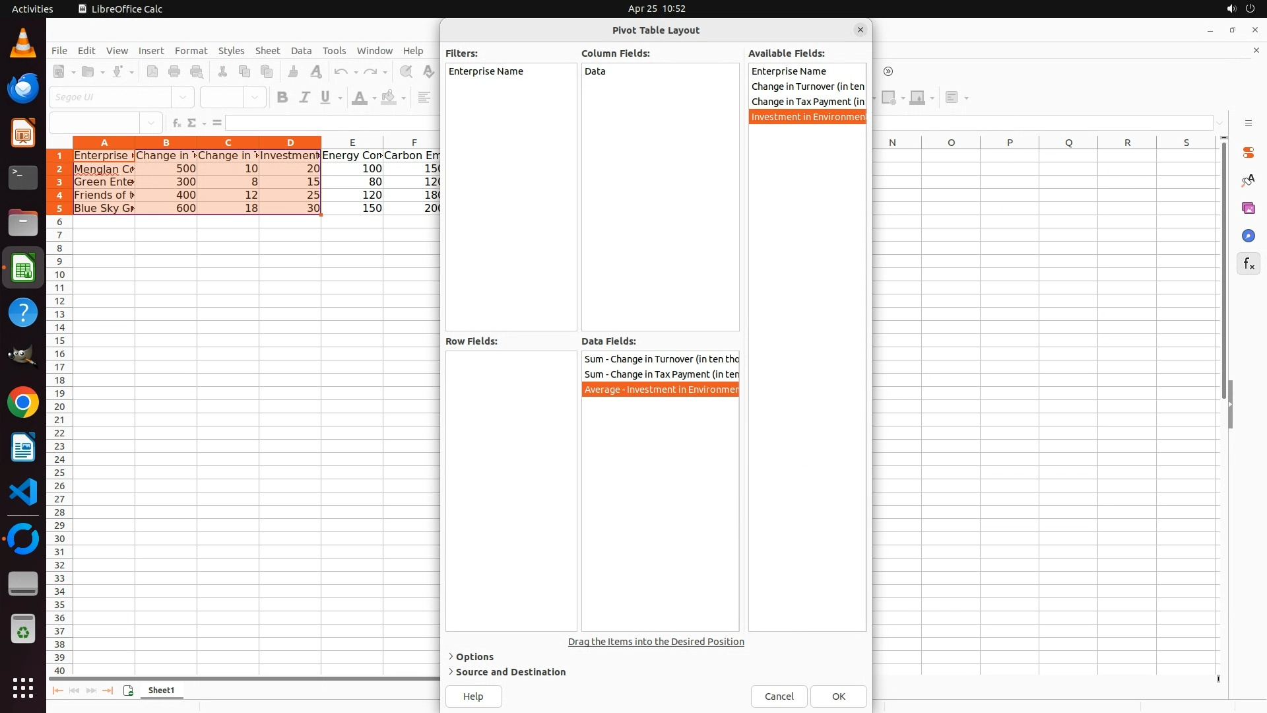Open the Data menu
The image size is (1267, 713).
301,51
